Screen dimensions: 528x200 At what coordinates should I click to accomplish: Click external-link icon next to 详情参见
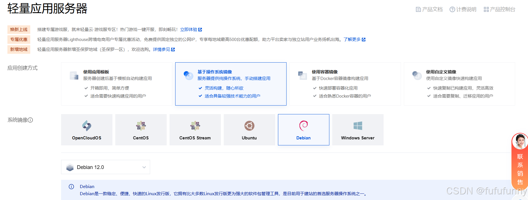click(x=173, y=50)
